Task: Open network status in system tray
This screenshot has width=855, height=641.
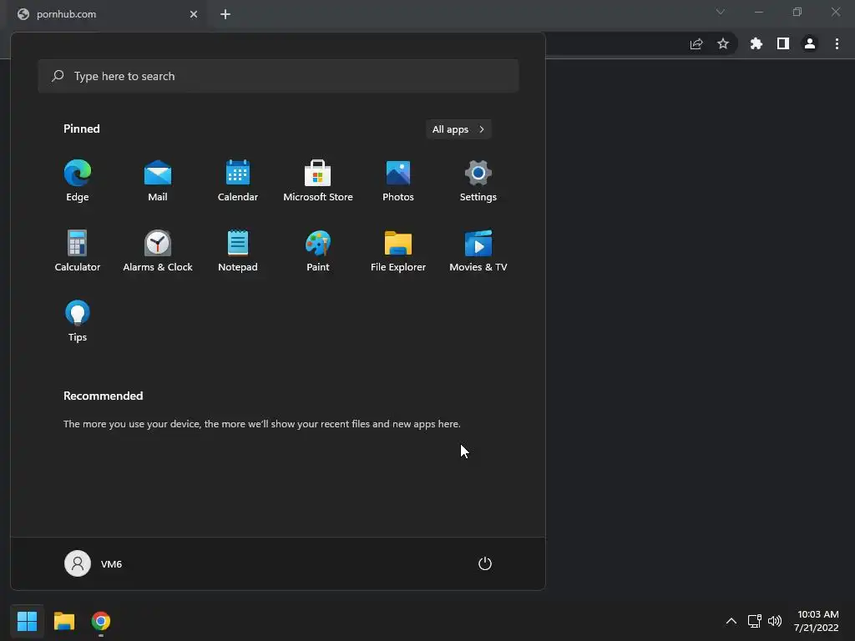Action: pos(754,621)
